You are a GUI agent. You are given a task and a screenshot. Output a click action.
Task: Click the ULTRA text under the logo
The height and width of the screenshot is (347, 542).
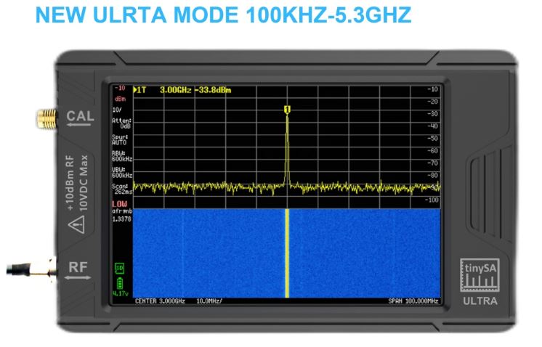click(480, 301)
